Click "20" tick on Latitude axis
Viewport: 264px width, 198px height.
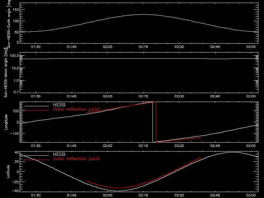click(x=17, y=162)
